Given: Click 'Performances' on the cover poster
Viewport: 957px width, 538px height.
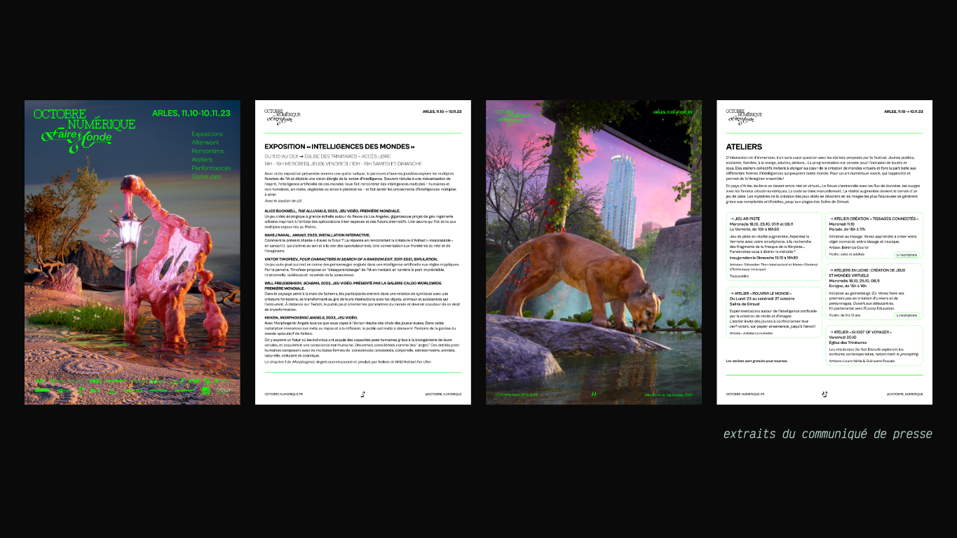Looking at the screenshot, I should point(211,168).
